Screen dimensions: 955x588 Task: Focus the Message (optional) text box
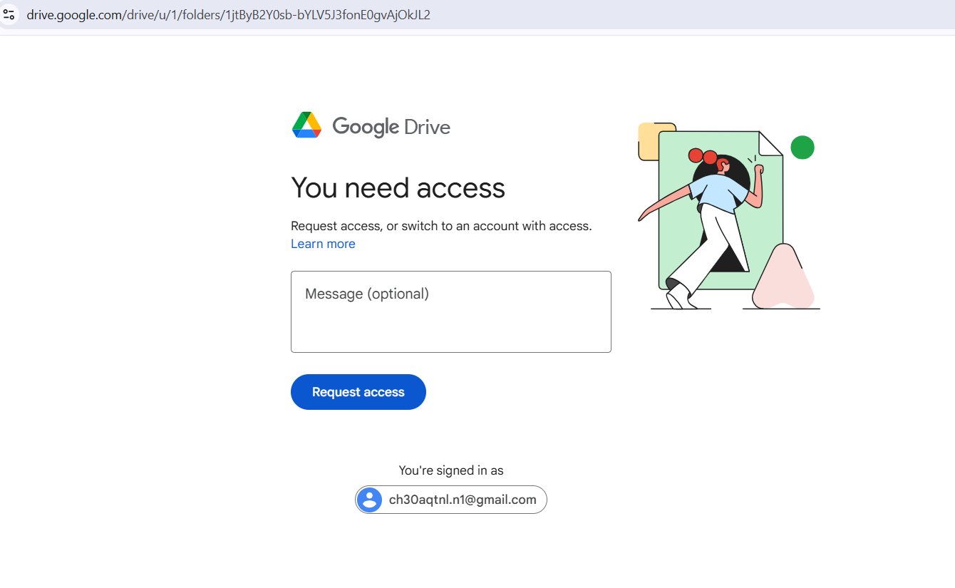451,311
